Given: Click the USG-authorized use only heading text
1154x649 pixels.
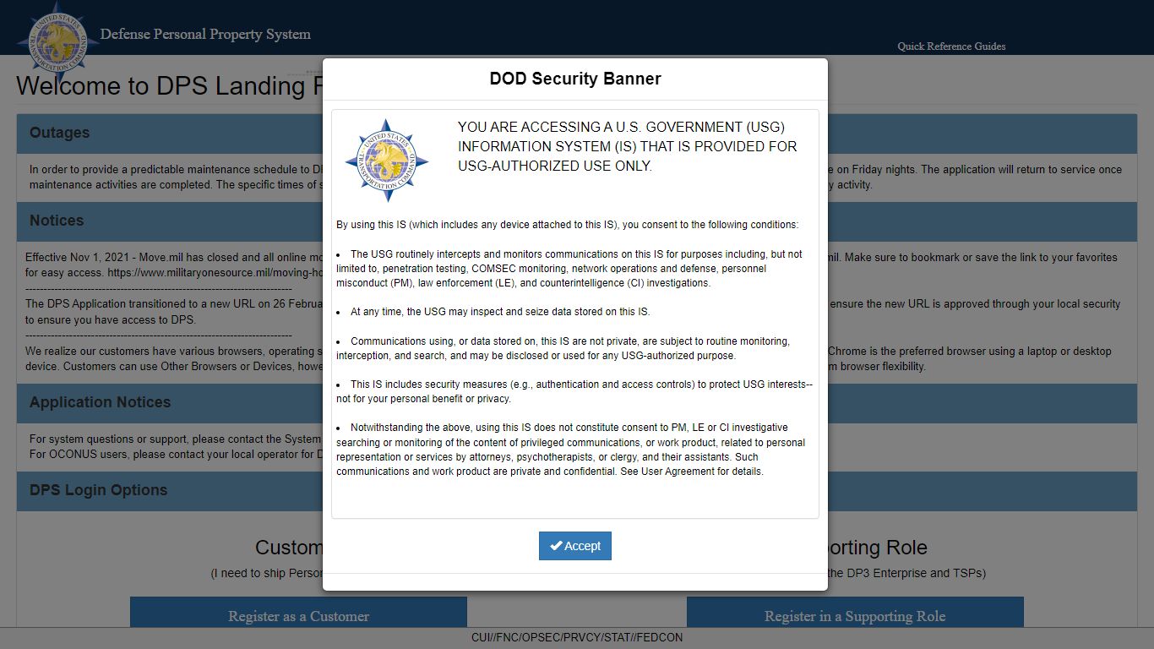Looking at the screenshot, I should pyautogui.click(x=627, y=146).
